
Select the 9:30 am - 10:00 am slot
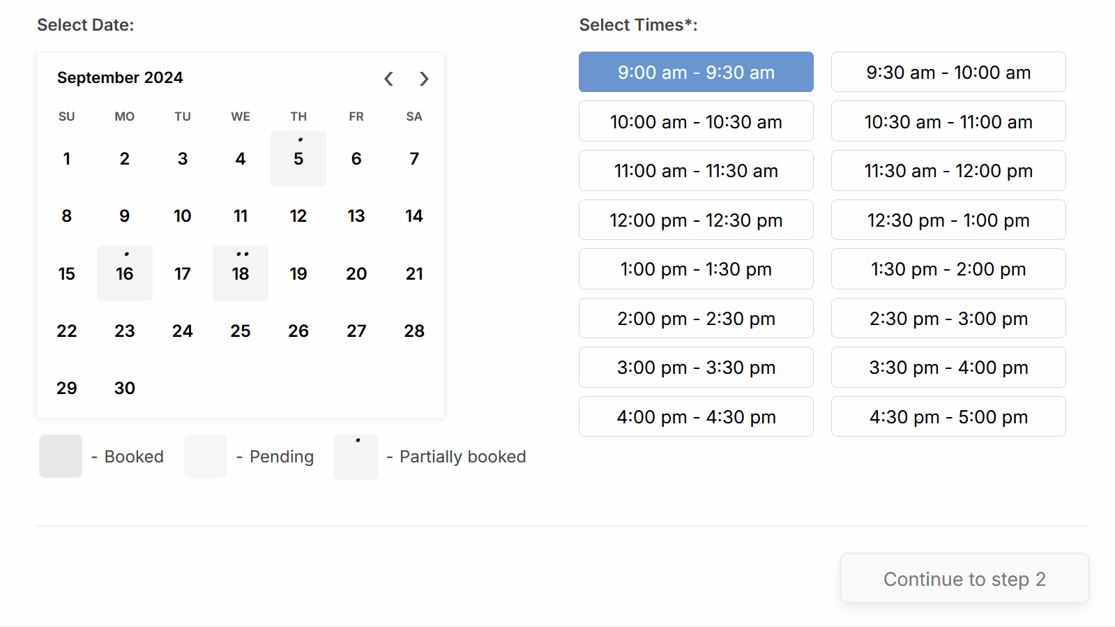[x=948, y=72]
